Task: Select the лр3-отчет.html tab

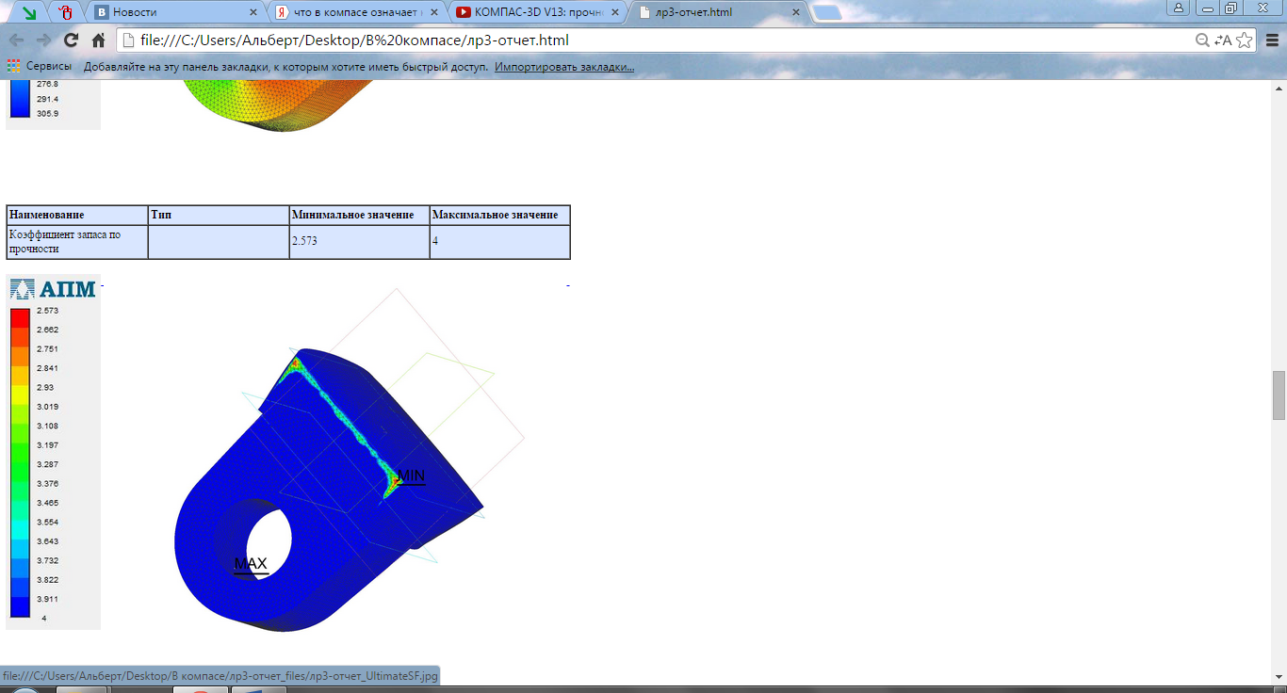Action: [x=720, y=12]
